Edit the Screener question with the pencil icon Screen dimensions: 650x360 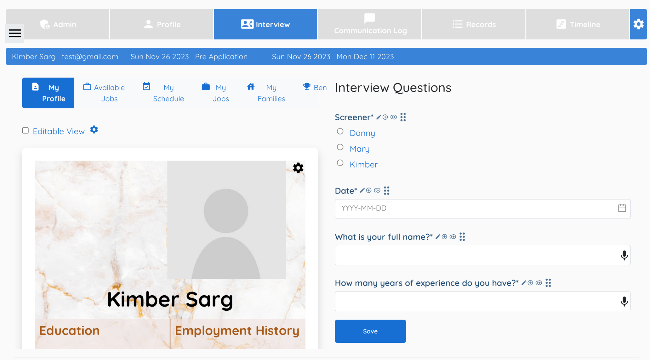(379, 117)
